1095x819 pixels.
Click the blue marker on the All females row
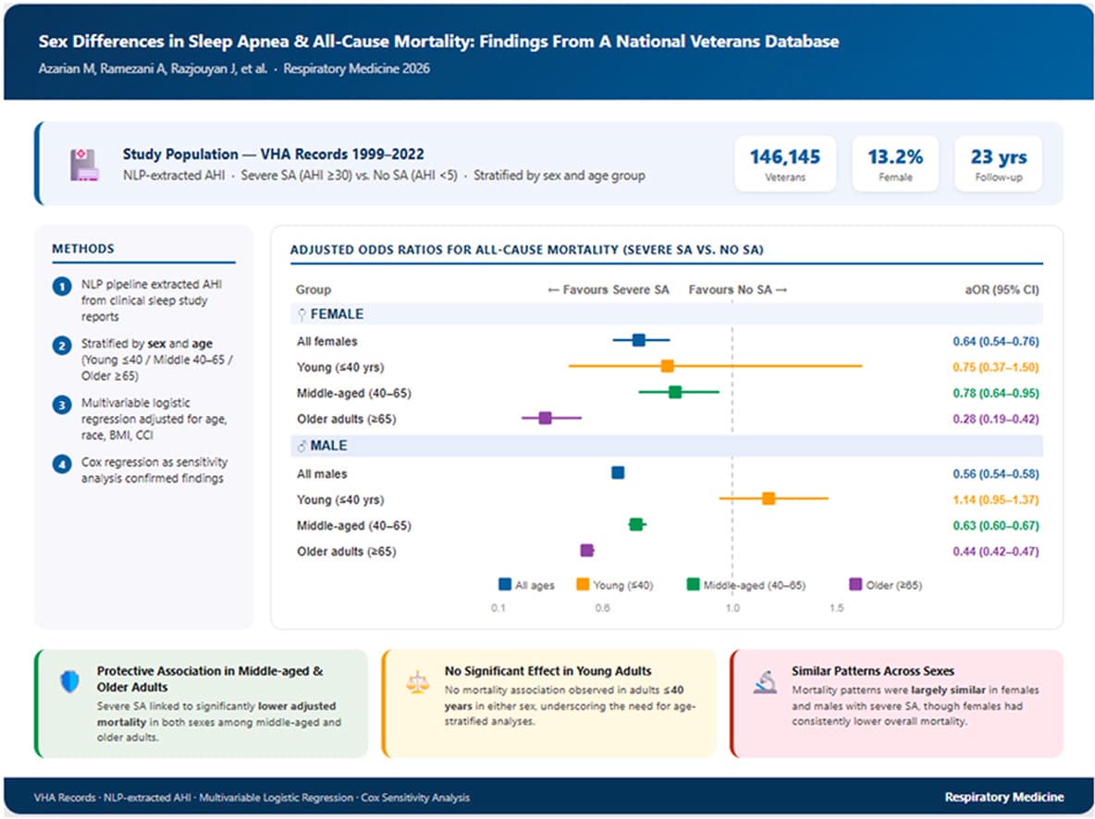pyautogui.click(x=638, y=340)
